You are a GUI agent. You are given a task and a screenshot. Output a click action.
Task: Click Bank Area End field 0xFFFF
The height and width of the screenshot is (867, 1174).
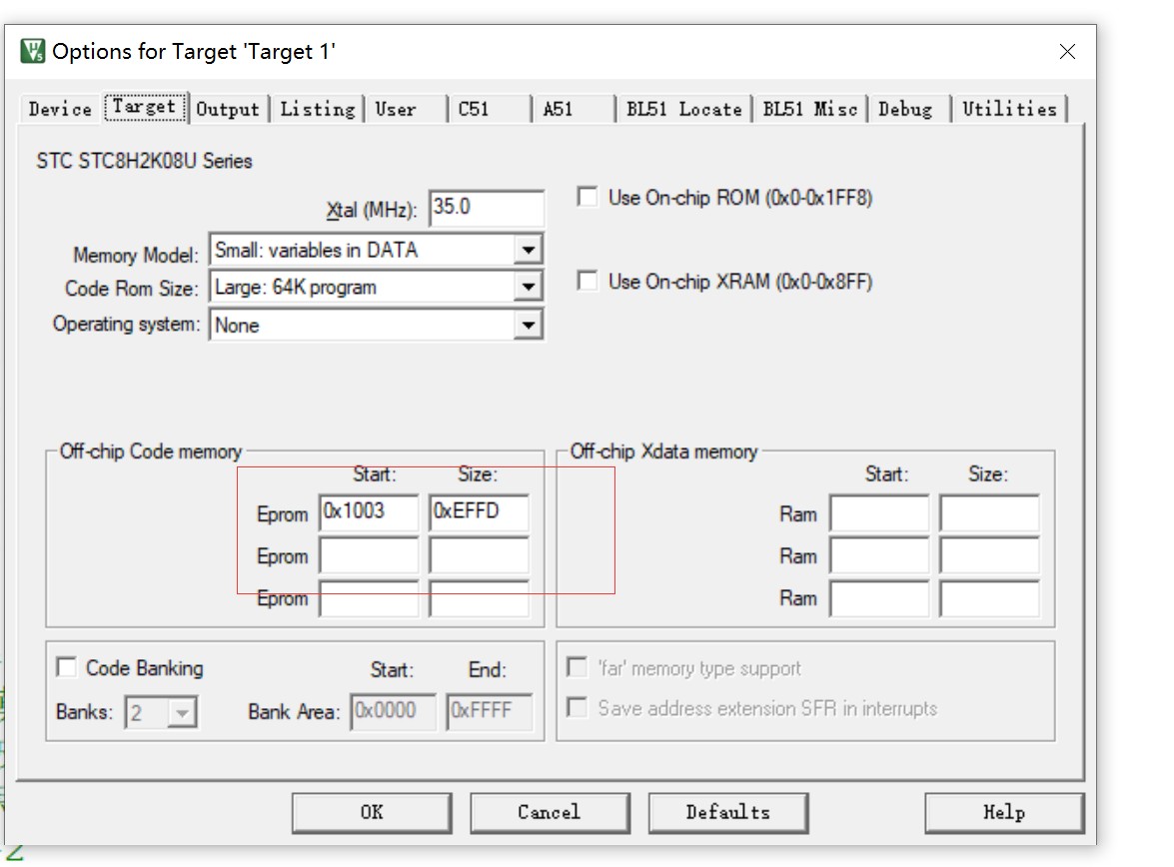click(x=489, y=710)
